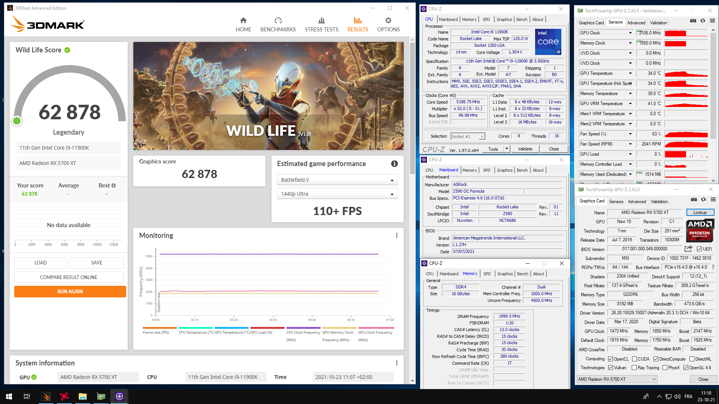719x404 pixels.
Task: Click the Estimated game performance info icon
Action: pyautogui.click(x=394, y=163)
